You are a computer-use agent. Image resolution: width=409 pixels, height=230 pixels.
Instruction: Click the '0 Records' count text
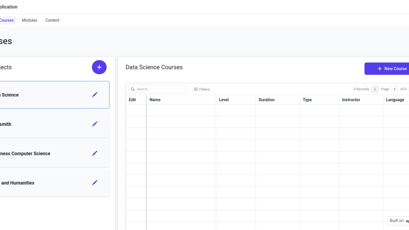361,89
